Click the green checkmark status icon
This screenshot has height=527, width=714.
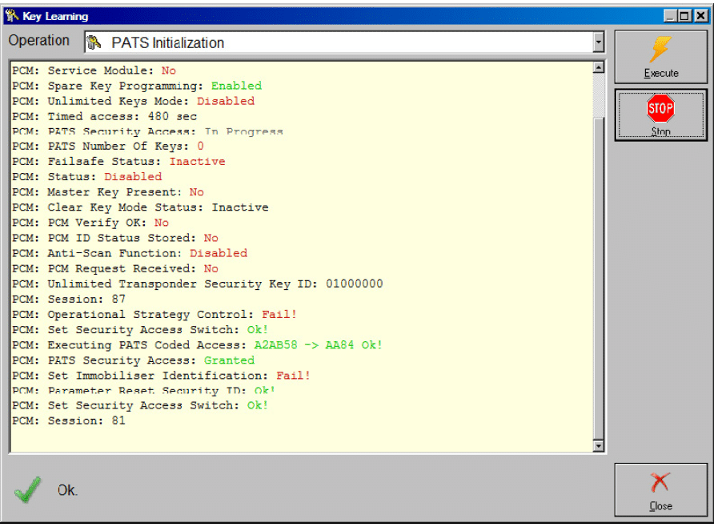click(28, 489)
